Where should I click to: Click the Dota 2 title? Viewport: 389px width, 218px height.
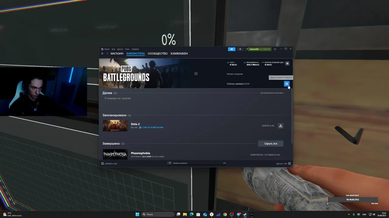point(135,124)
